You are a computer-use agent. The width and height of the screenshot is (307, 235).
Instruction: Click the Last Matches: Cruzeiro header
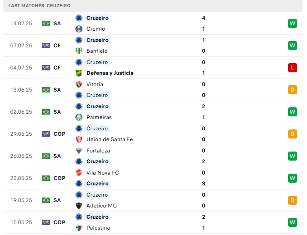pyautogui.click(x=39, y=5)
